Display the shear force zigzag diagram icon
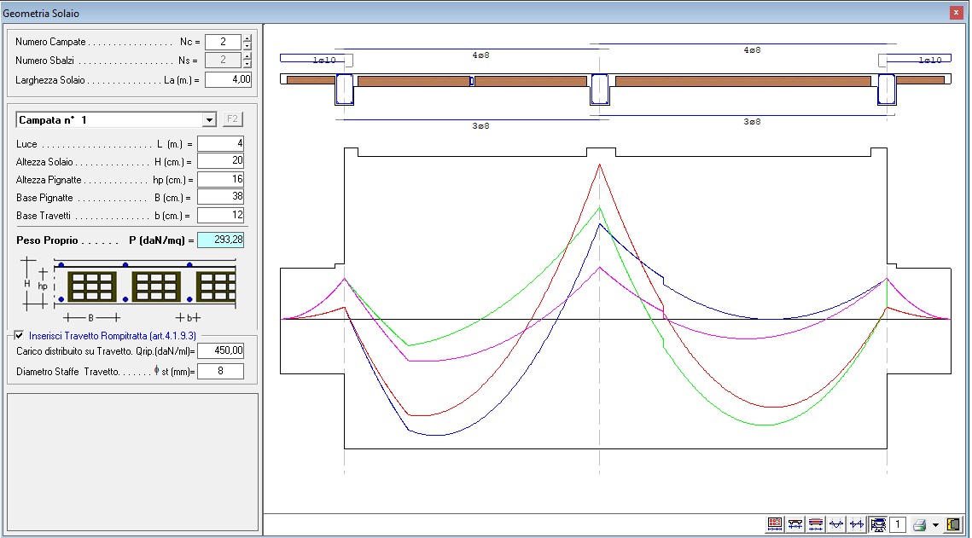Image resolution: width=972 pixels, height=538 pixels. tap(857, 524)
